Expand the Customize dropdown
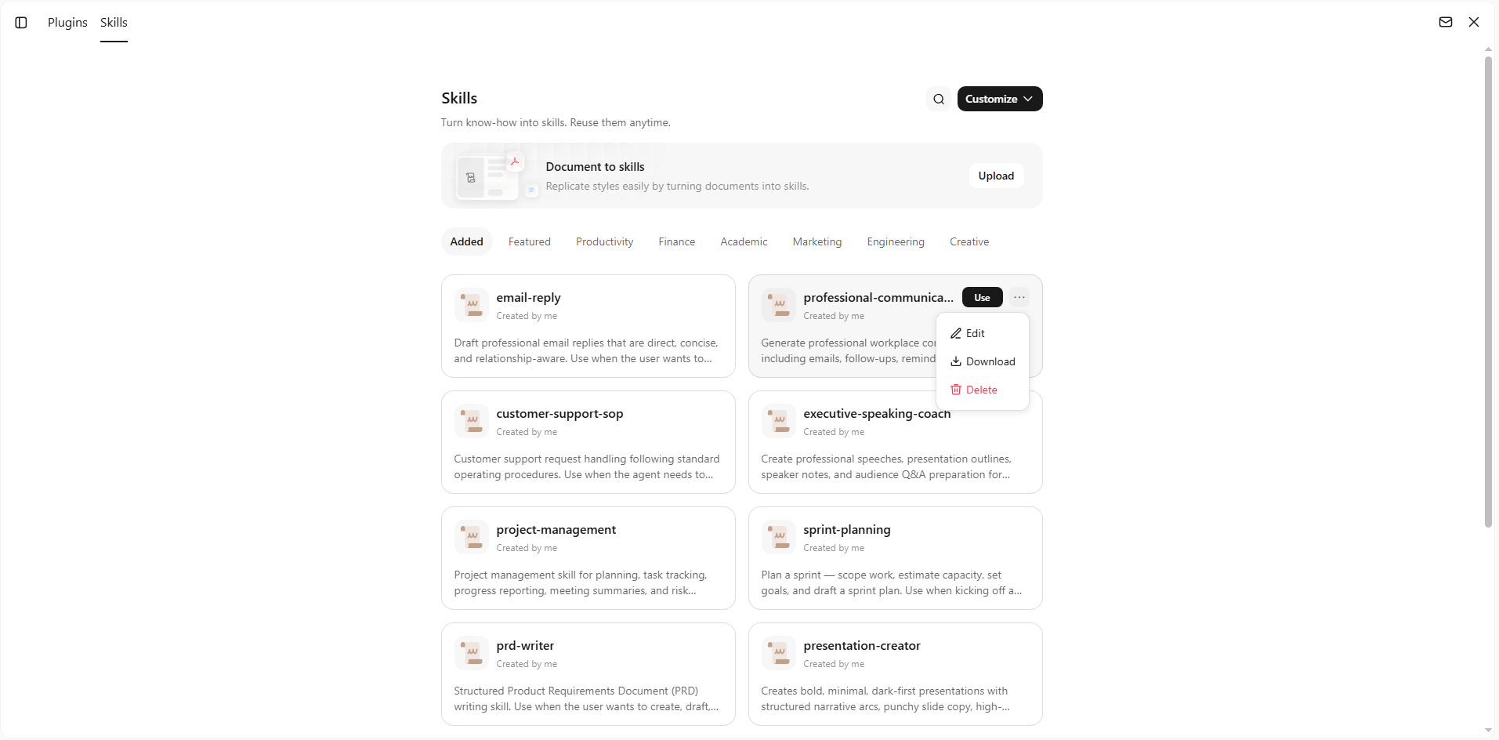Viewport: 1499px width, 740px height. 1000,99
